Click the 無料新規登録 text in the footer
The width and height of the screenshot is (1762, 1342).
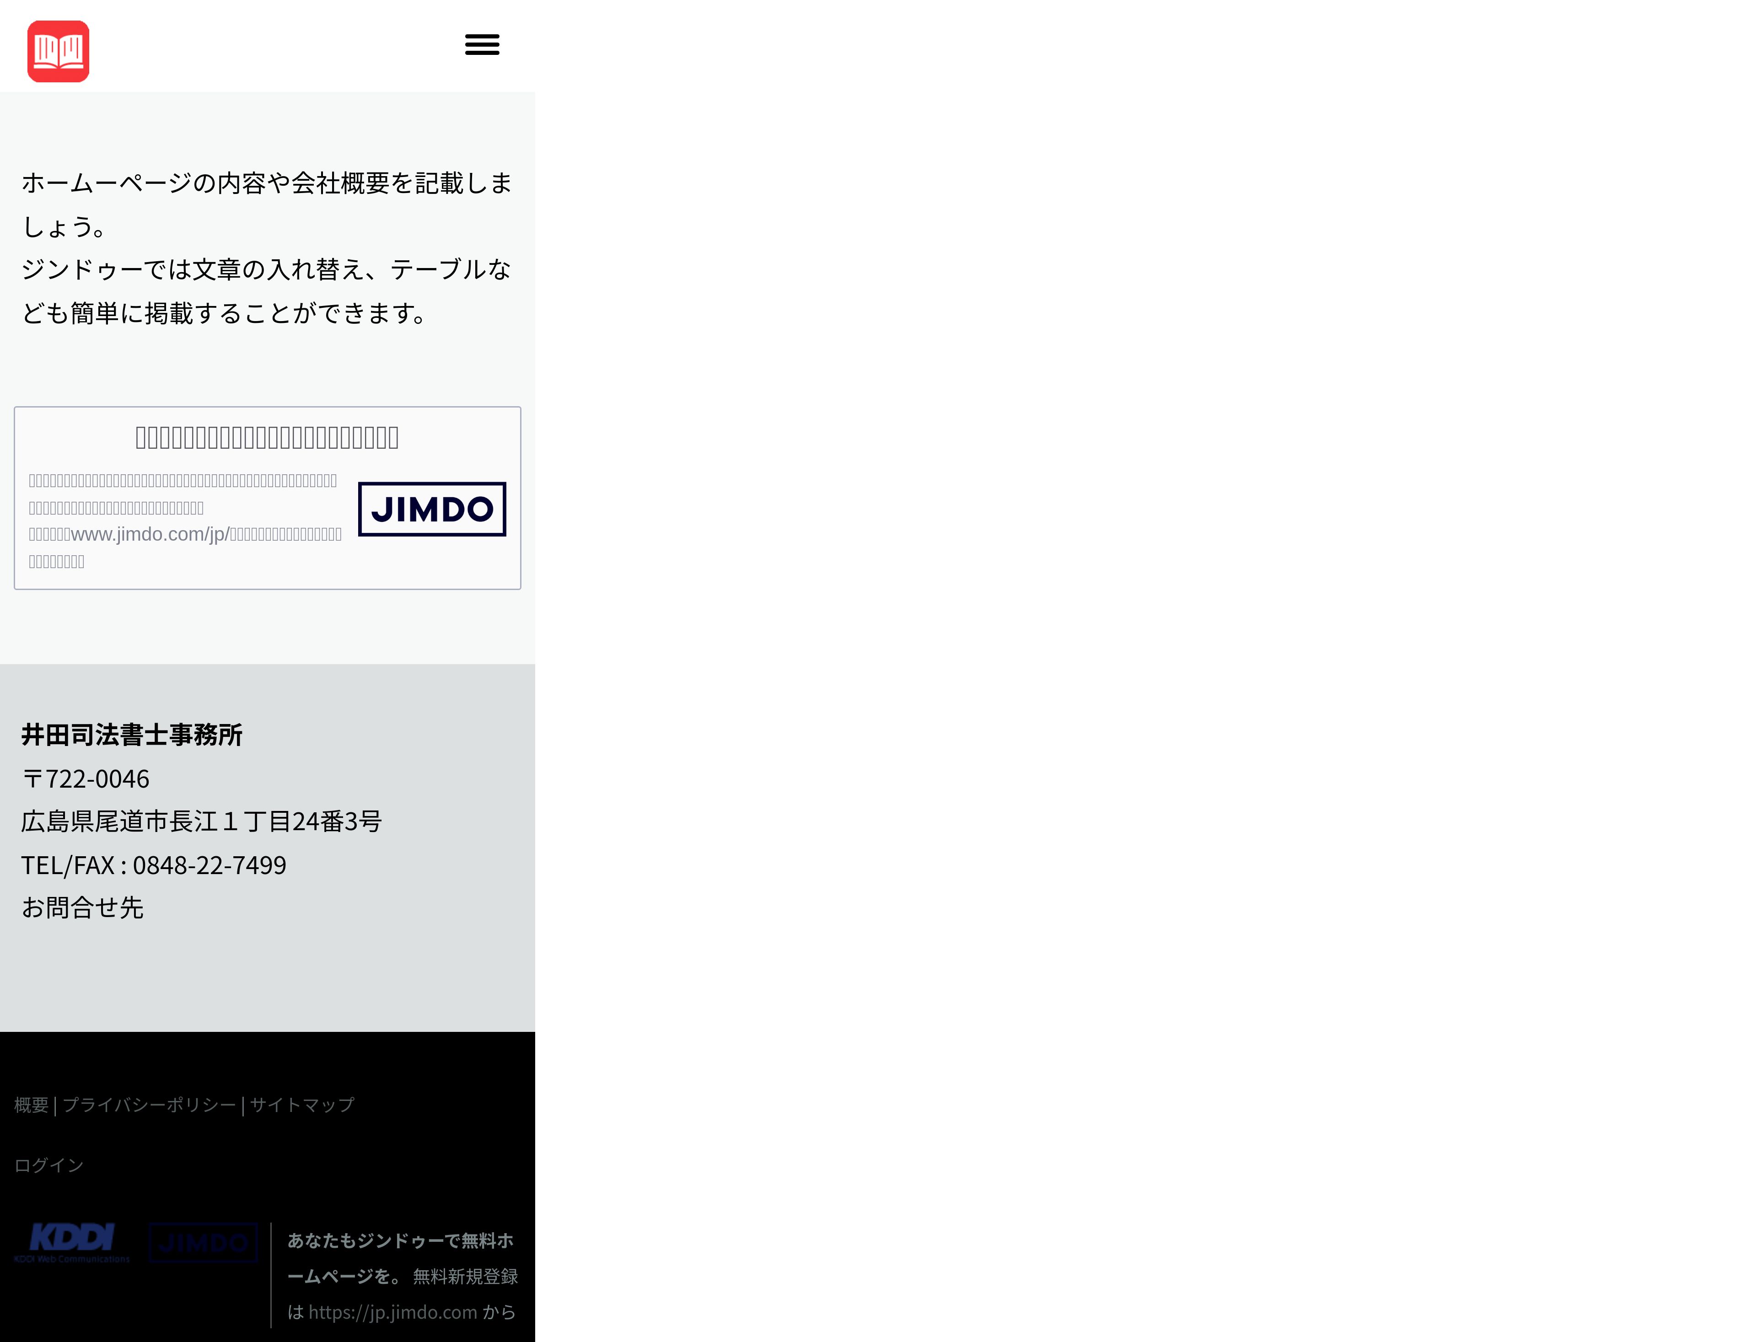[465, 1277]
